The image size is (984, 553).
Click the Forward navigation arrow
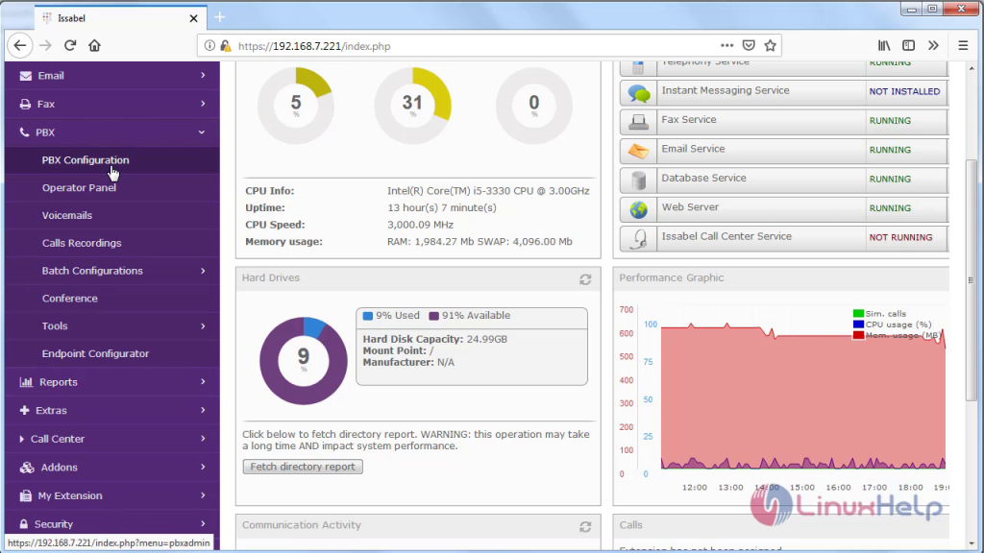(45, 46)
